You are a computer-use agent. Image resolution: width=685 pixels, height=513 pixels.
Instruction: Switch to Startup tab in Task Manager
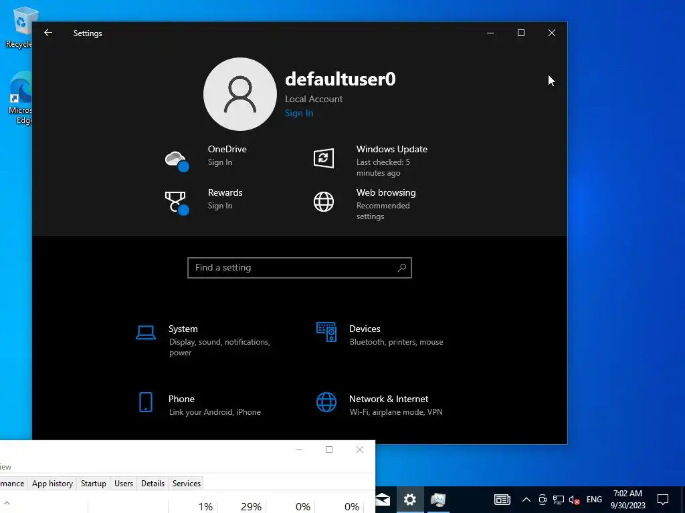coord(94,484)
